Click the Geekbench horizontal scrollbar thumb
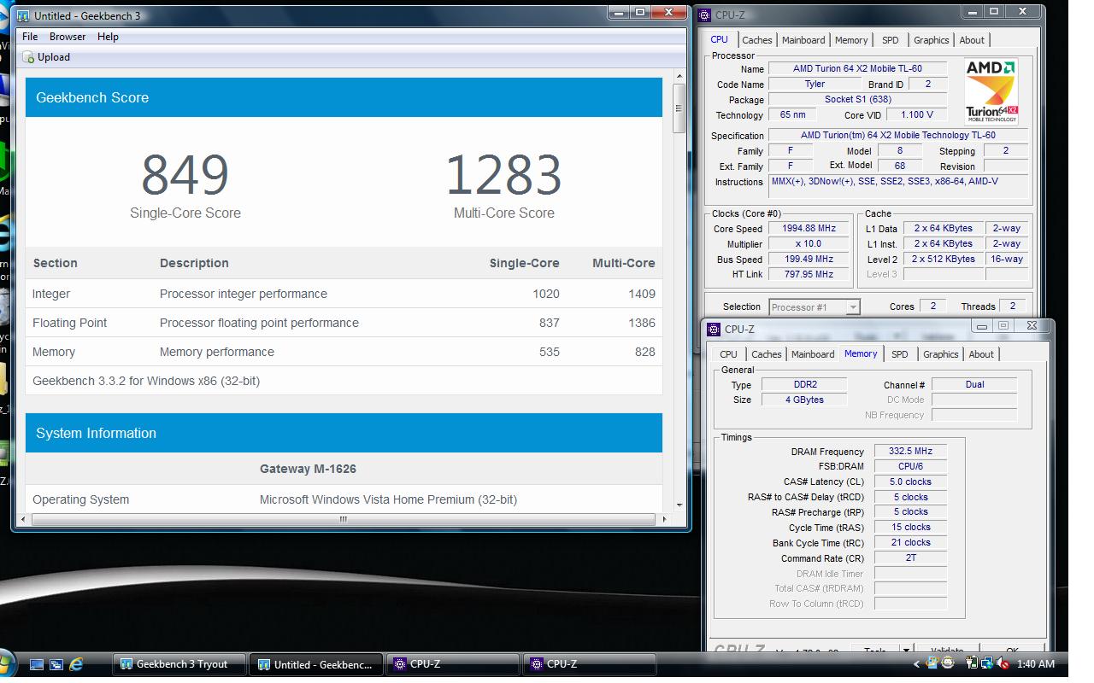 pyautogui.click(x=343, y=518)
